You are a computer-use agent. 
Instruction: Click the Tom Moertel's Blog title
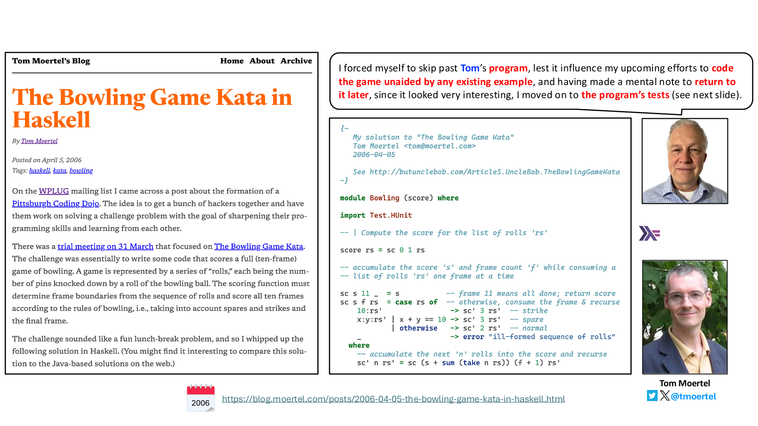pyautogui.click(x=51, y=61)
